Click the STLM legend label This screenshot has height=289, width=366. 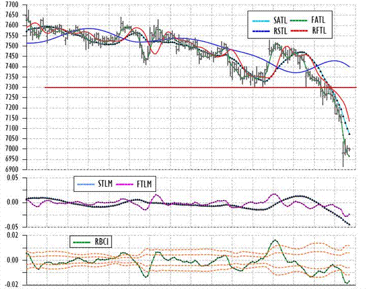point(105,184)
